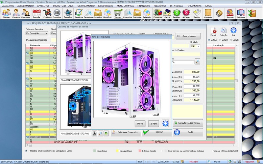Click the barcode Consultar icon beside Produtos

pos(57,13)
